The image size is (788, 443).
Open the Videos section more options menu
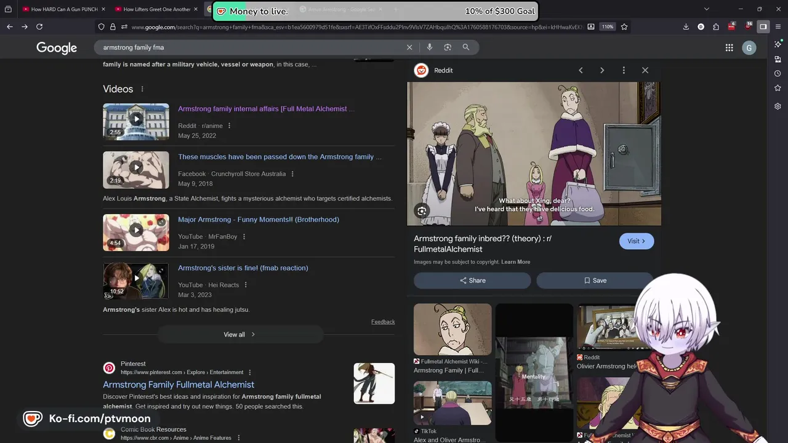click(142, 89)
